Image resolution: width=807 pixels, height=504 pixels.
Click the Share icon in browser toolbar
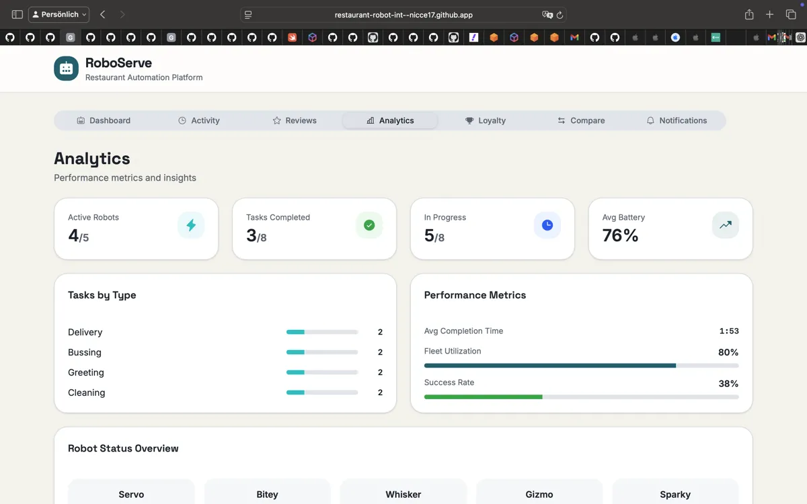tap(749, 14)
